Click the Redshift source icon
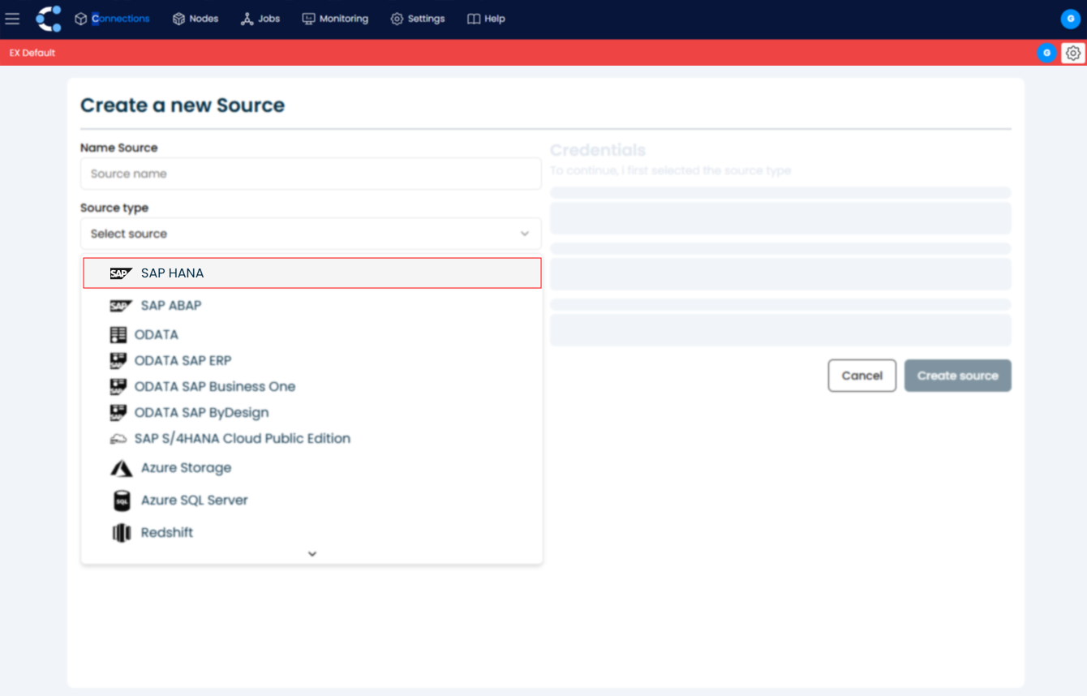This screenshot has height=696, width=1087. coord(119,532)
